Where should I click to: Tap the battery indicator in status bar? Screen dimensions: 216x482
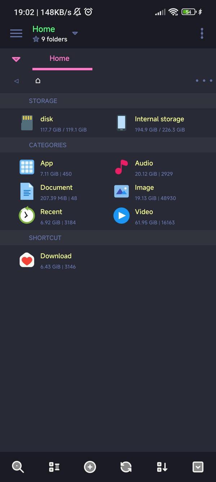tap(189, 12)
